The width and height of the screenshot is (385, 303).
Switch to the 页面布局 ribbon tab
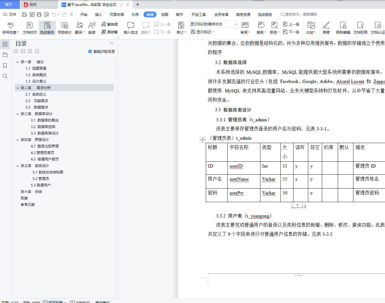pos(117,14)
